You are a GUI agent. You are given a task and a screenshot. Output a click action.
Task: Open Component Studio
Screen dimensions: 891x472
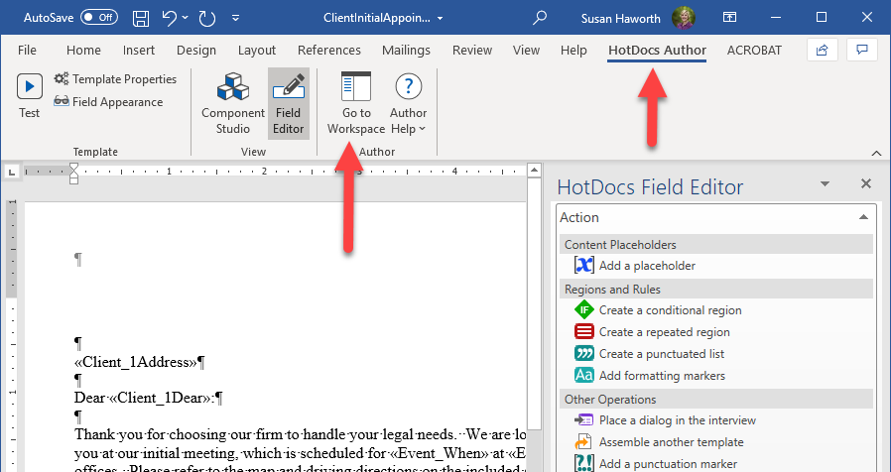[233, 103]
